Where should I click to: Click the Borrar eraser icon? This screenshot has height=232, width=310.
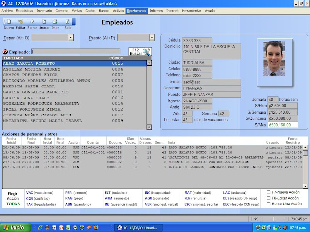[32, 21]
